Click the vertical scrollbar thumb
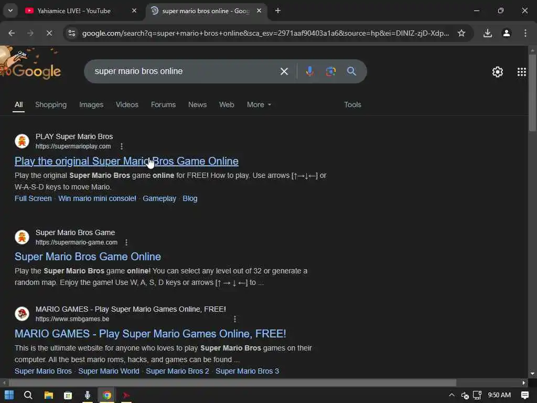 pos(532,92)
